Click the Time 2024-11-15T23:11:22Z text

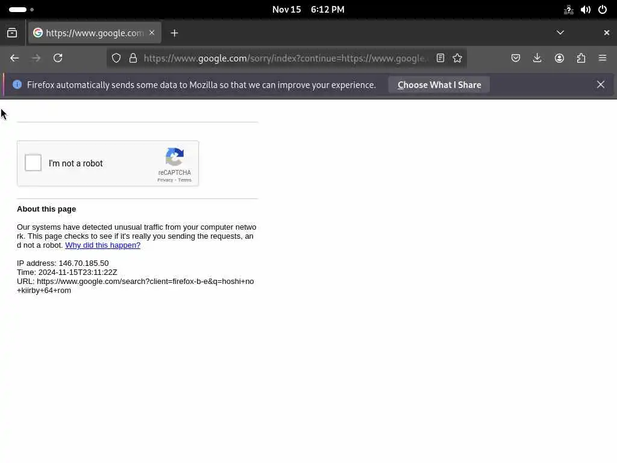coord(67,272)
